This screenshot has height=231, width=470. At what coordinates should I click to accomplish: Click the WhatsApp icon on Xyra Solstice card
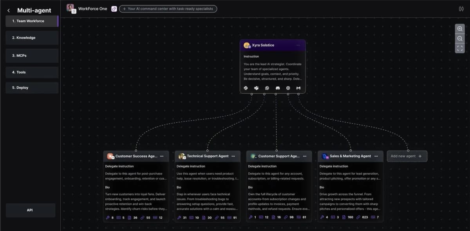point(267,88)
